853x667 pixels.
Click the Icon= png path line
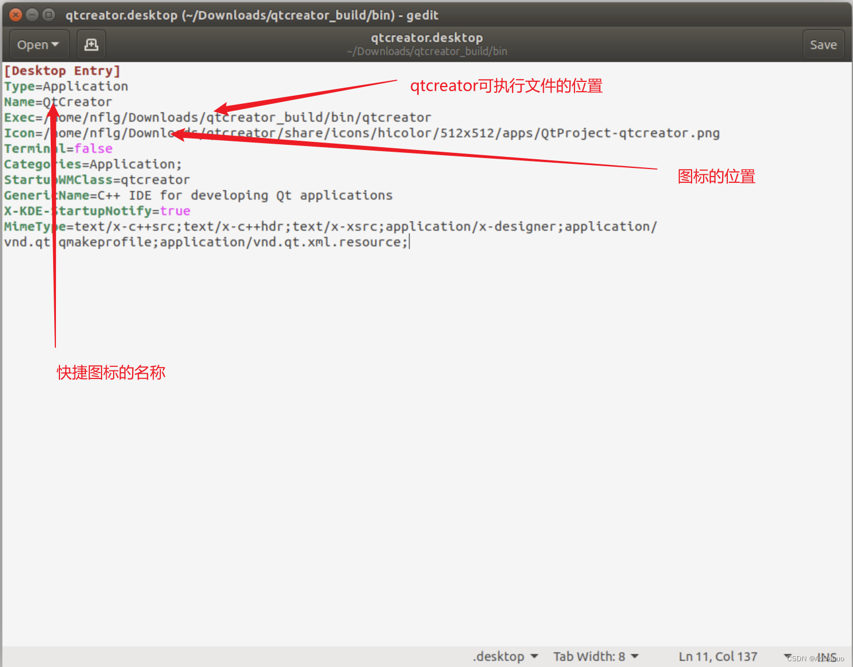[362, 133]
